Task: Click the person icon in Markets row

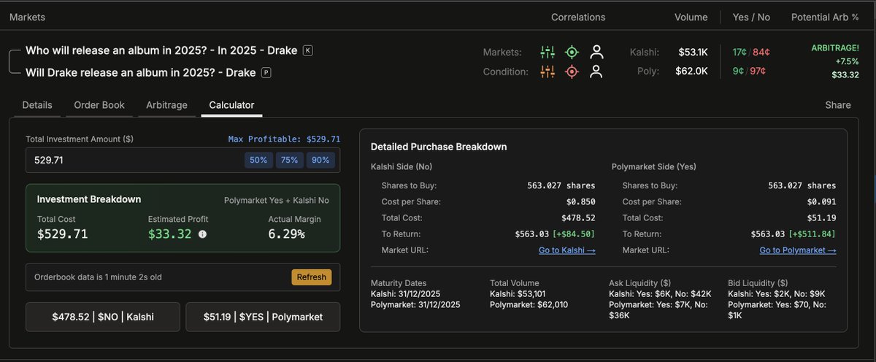Action: coord(596,52)
